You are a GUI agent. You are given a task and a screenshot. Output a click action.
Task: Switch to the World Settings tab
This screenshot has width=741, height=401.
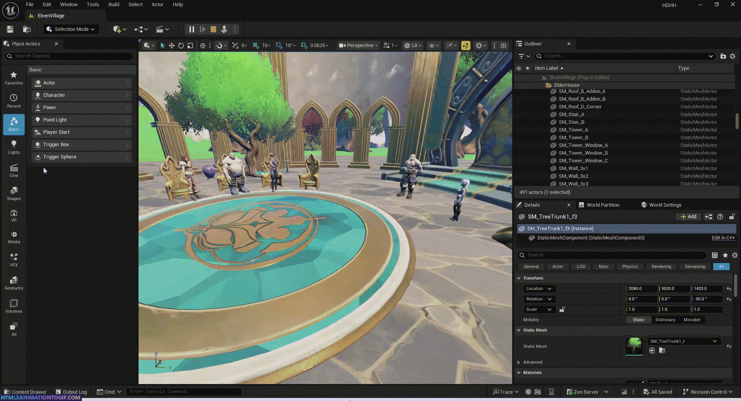[x=665, y=205]
